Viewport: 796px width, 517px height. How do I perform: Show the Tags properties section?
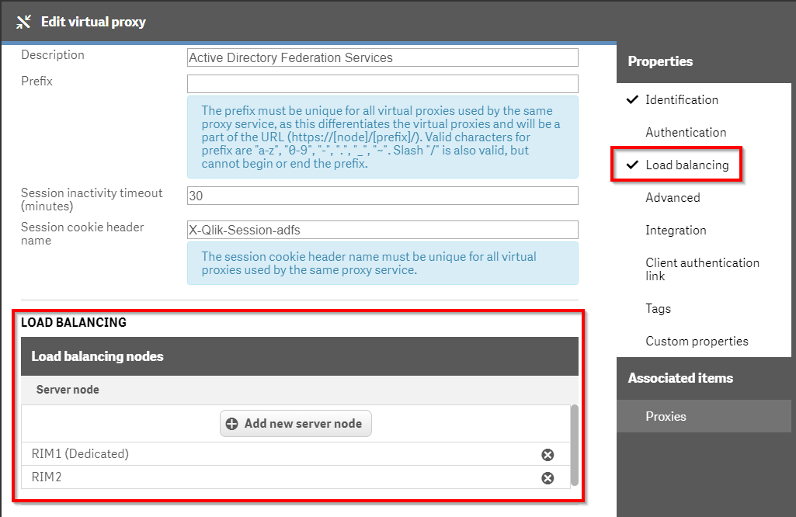(658, 308)
